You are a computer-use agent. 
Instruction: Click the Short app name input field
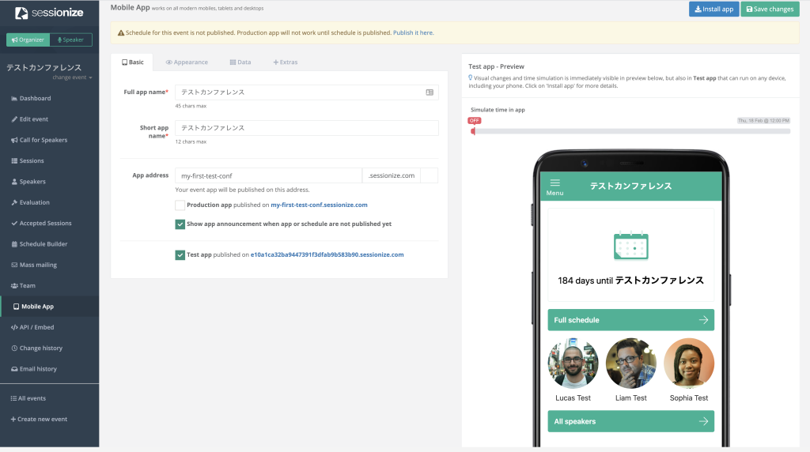(x=307, y=128)
